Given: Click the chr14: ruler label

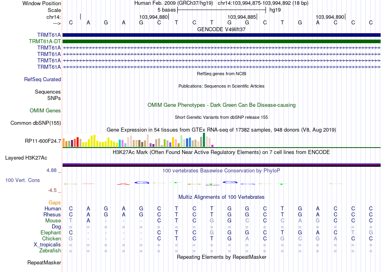Looking at the screenshot, I should [x=53, y=17].
